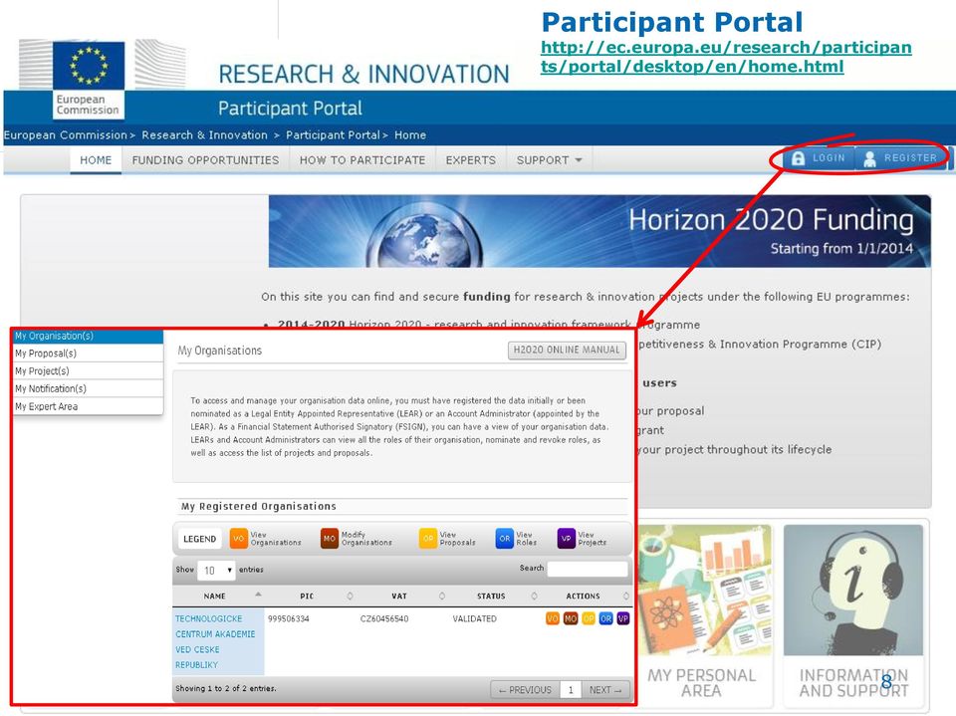Image resolution: width=956 pixels, height=716 pixels.
Task: Click the LOGIN button
Action: [x=819, y=158]
